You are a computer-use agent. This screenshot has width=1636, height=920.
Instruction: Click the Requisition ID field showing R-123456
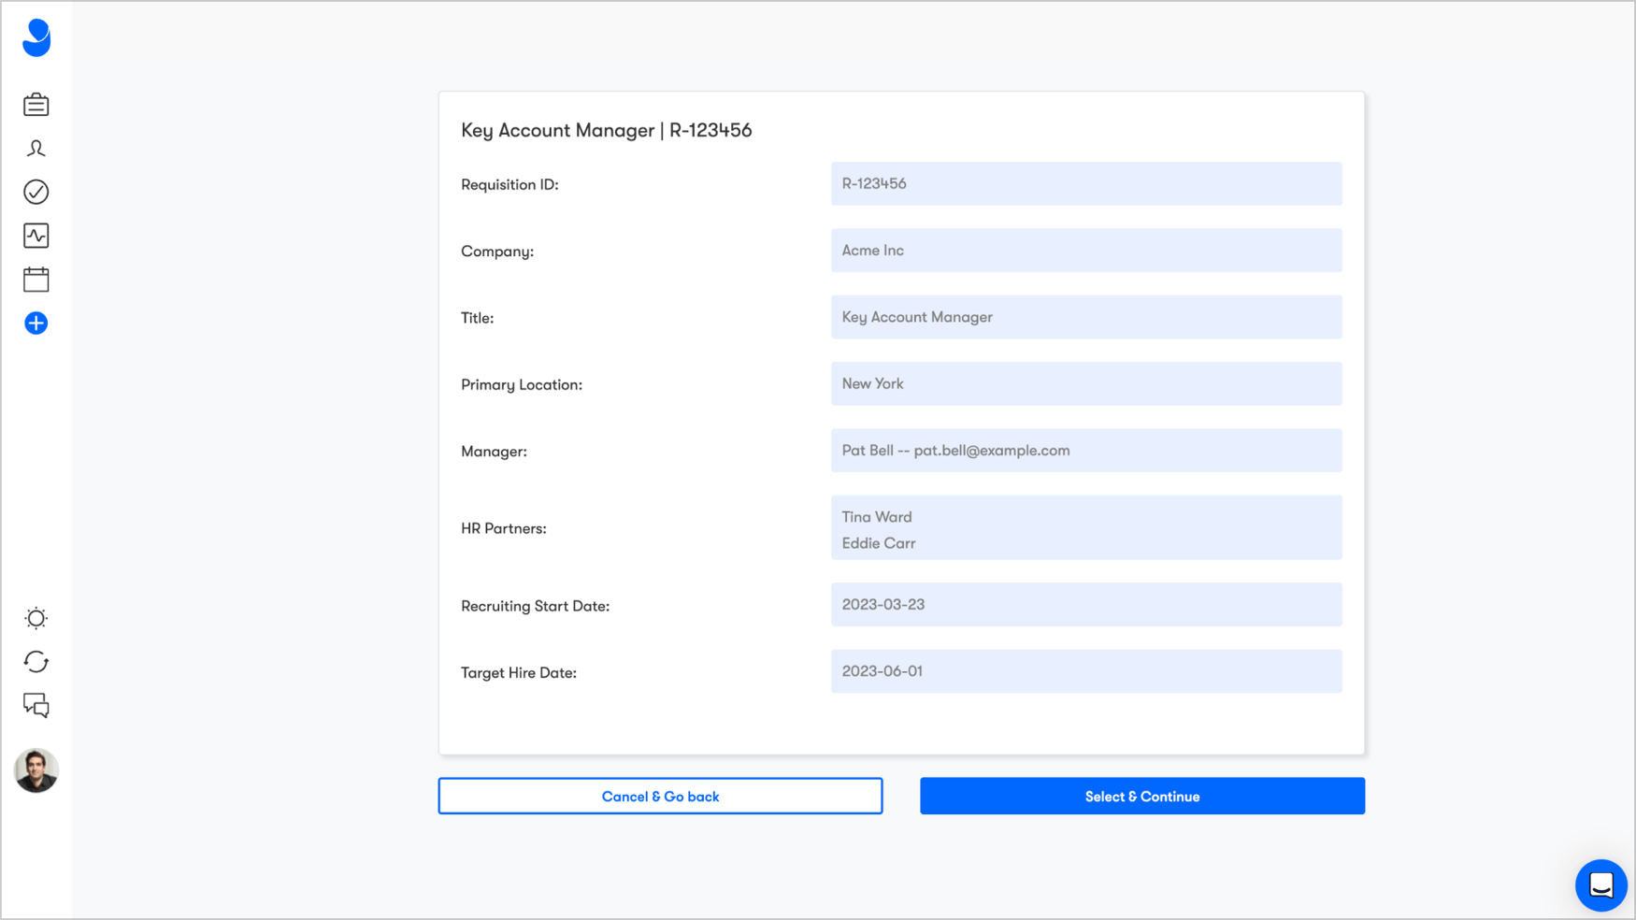(x=1085, y=183)
